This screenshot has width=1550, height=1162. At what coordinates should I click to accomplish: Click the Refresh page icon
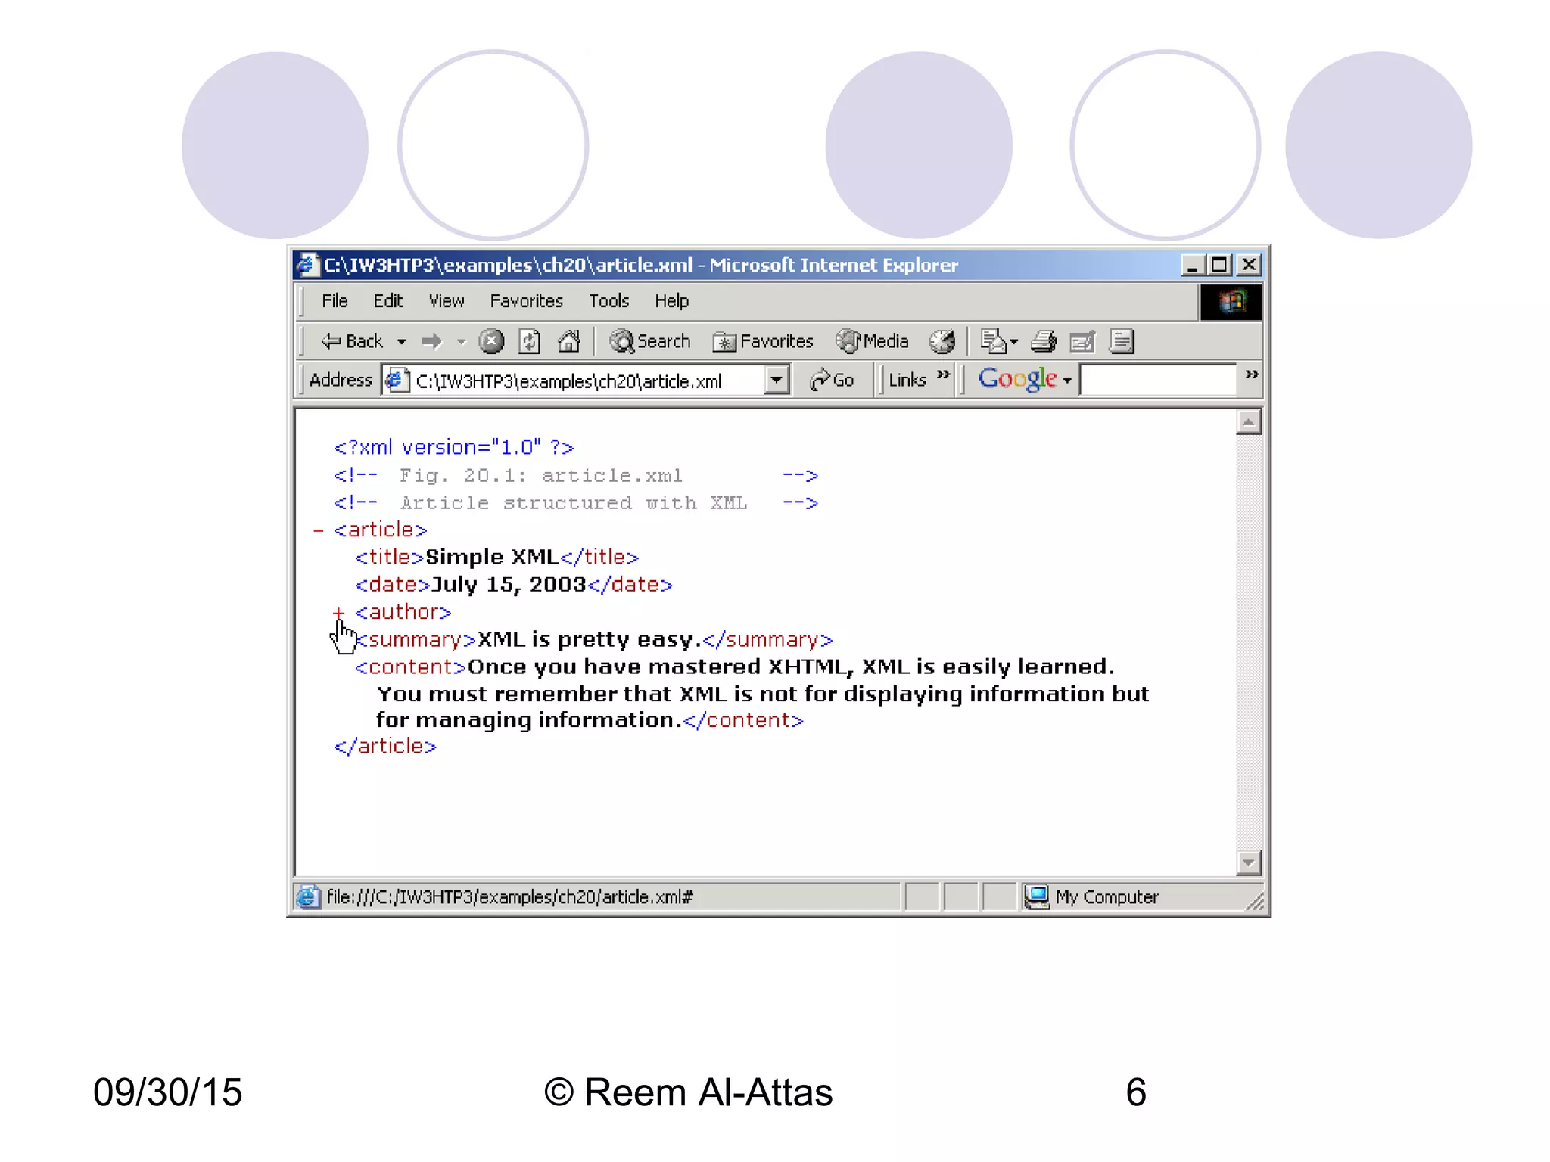tap(530, 342)
